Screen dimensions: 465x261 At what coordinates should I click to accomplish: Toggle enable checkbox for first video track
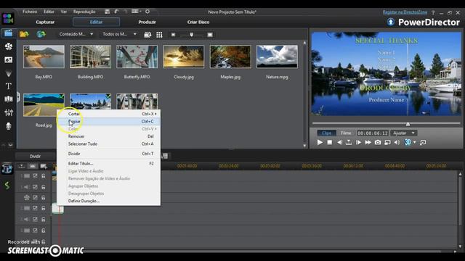(x=35, y=176)
